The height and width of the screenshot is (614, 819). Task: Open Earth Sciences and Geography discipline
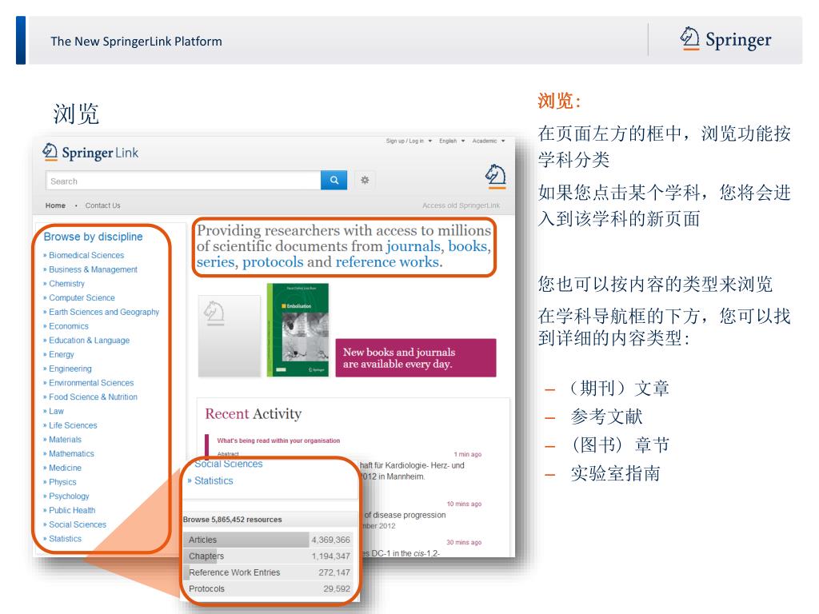pos(104,312)
